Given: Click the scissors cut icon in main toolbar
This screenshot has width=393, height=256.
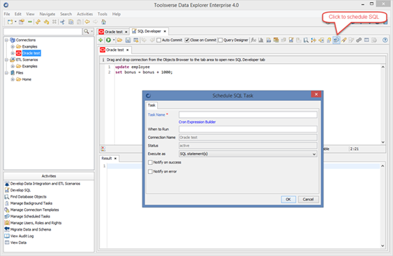Looking at the screenshot, I should point(62,22).
